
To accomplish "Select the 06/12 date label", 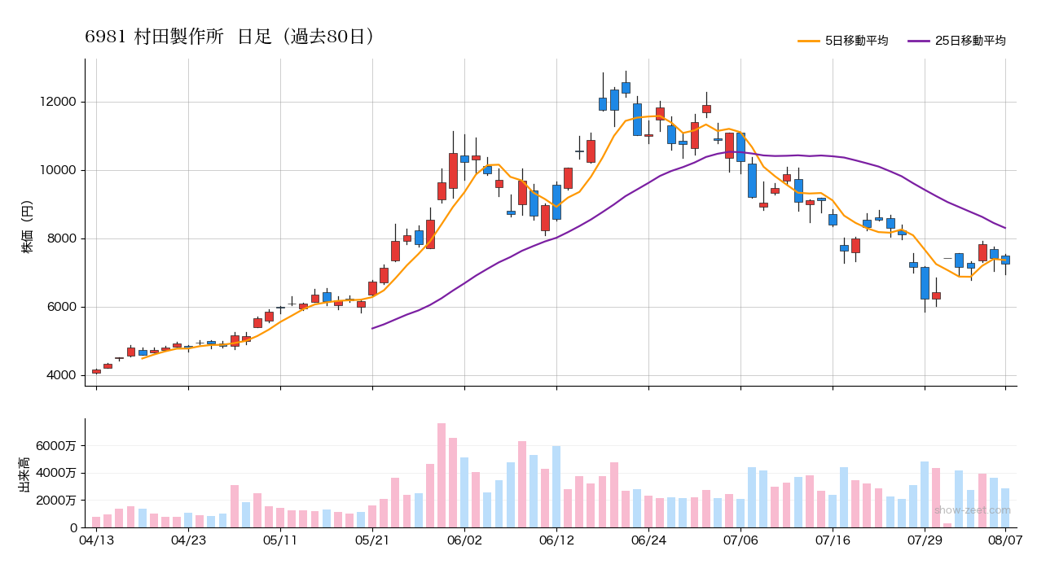I will tap(556, 539).
